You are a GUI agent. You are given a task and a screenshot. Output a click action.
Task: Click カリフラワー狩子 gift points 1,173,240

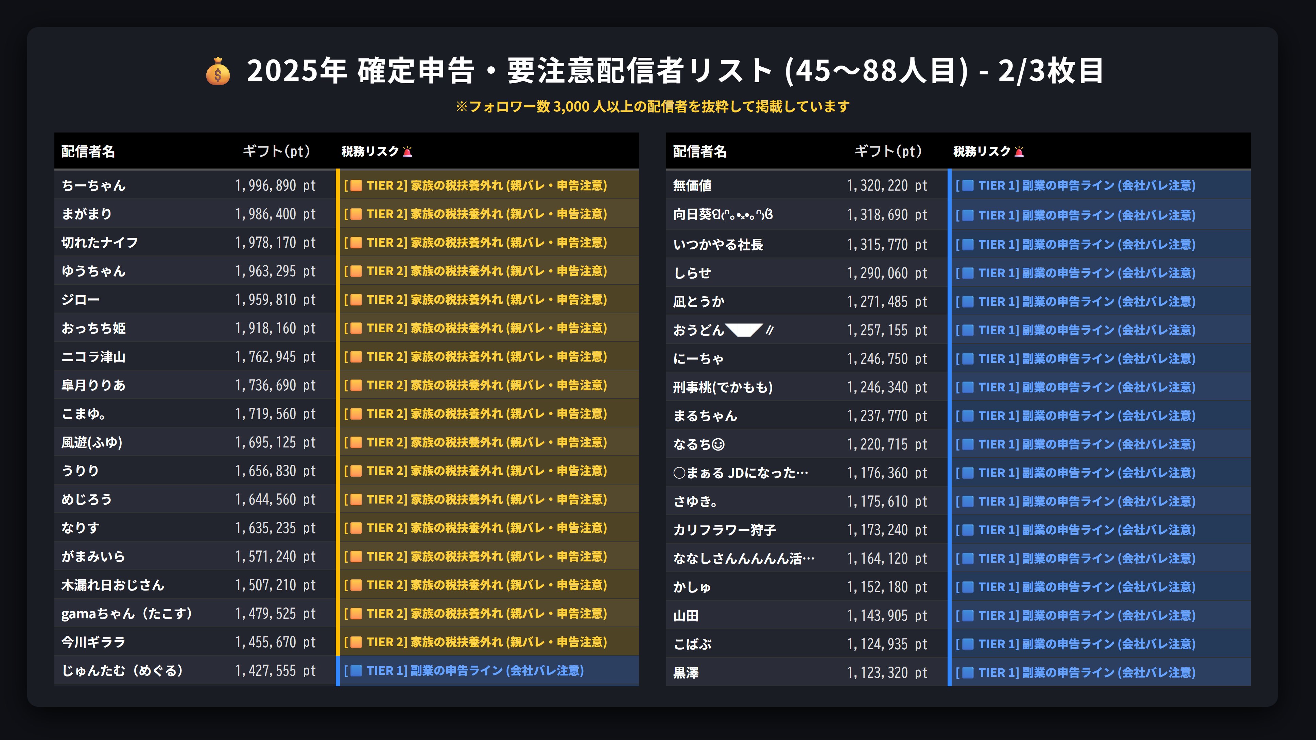(887, 530)
